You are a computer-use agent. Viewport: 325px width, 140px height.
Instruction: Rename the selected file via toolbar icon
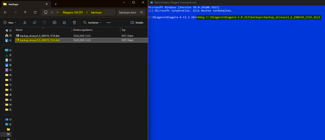54,23
